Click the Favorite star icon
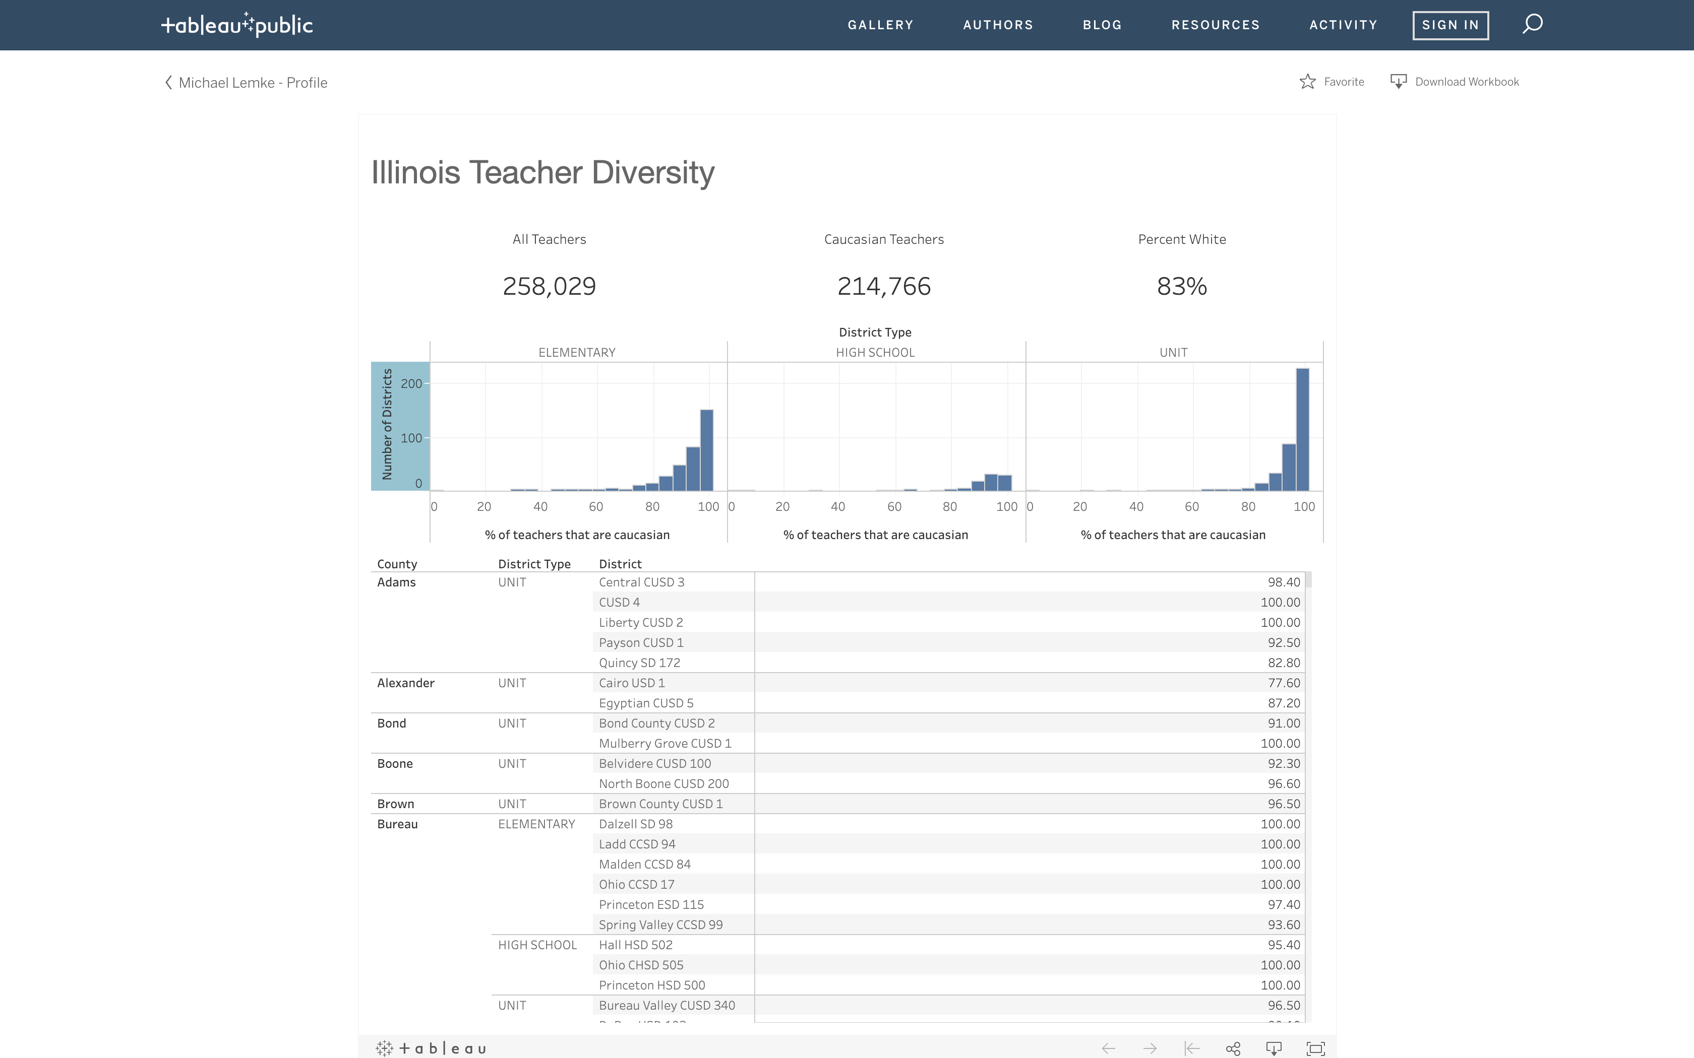The height and width of the screenshot is (1058, 1694). (1307, 82)
